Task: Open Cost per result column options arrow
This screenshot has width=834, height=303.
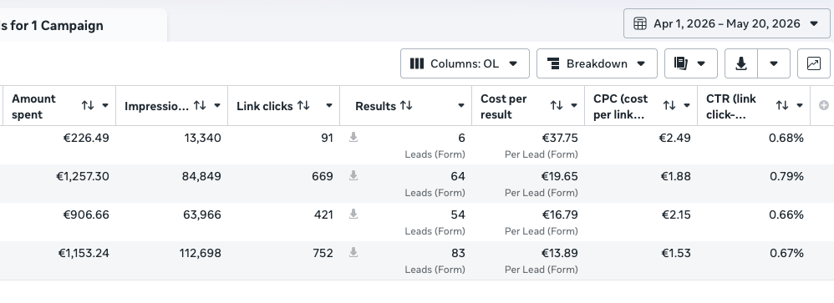Action: point(574,105)
